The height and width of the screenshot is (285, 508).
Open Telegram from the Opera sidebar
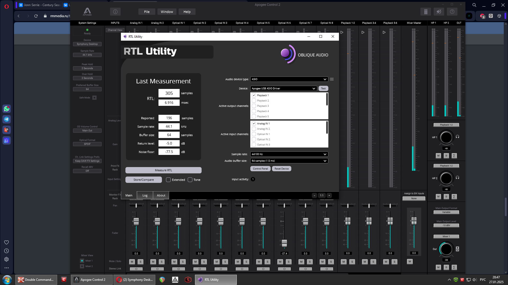(x=7, y=119)
